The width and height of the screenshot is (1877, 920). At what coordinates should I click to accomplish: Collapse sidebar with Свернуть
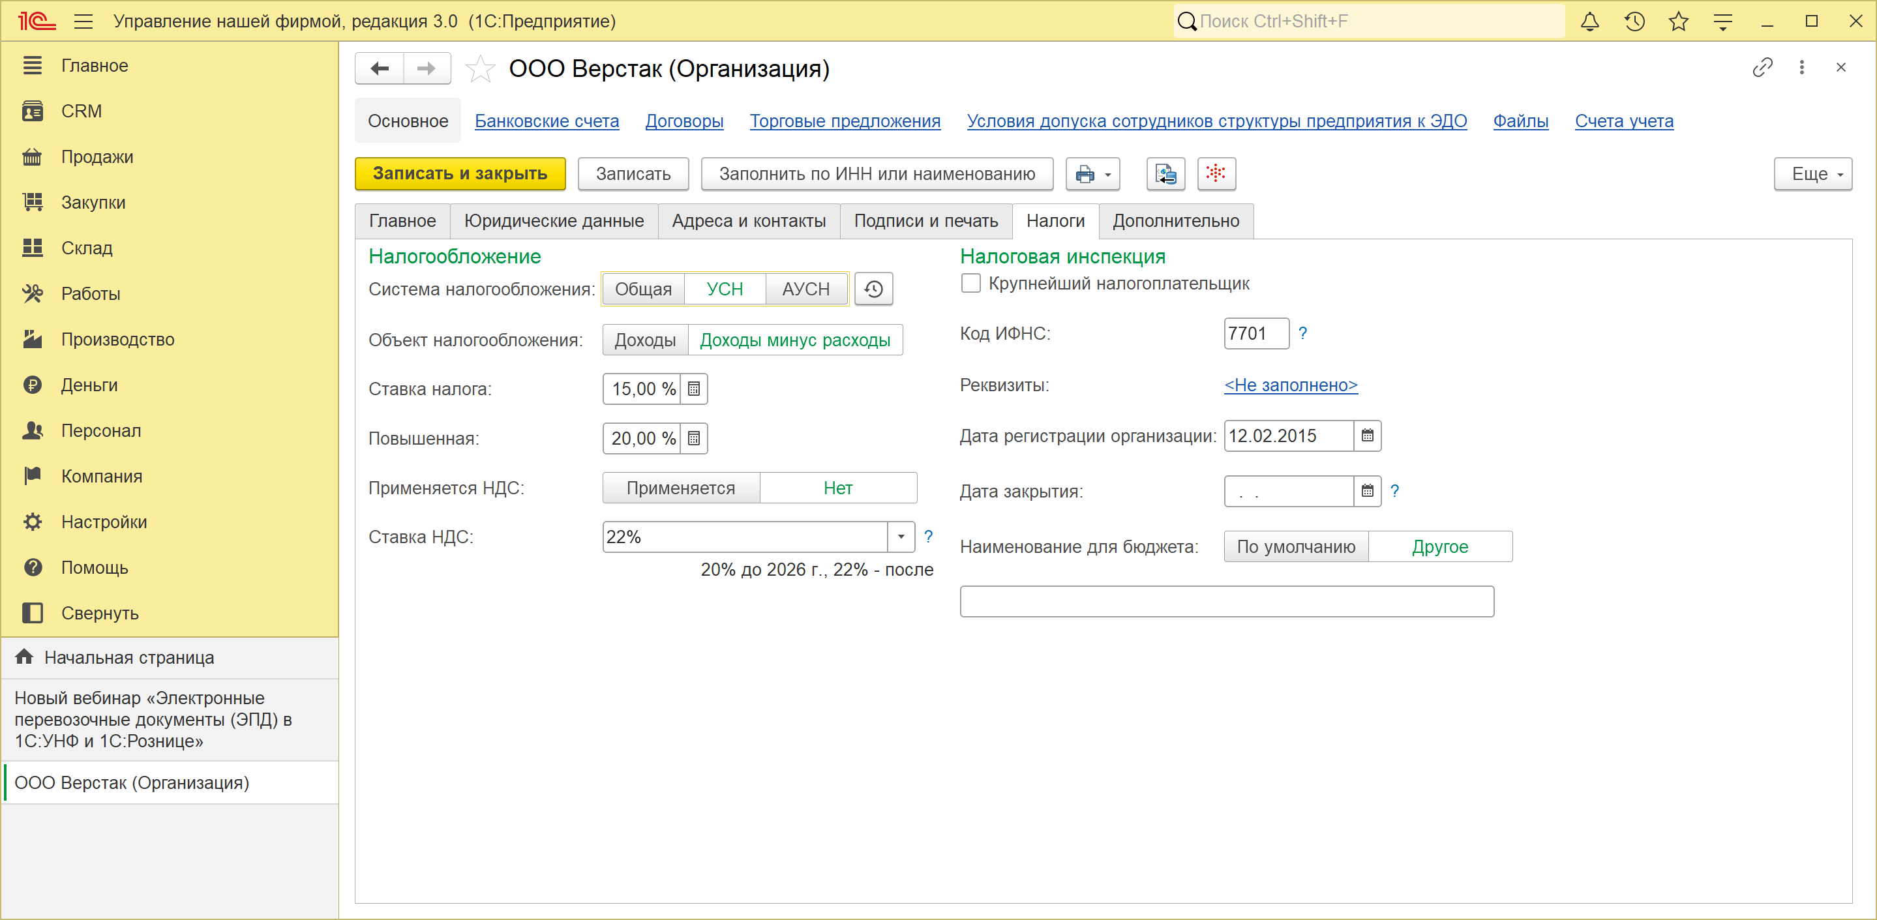point(170,614)
